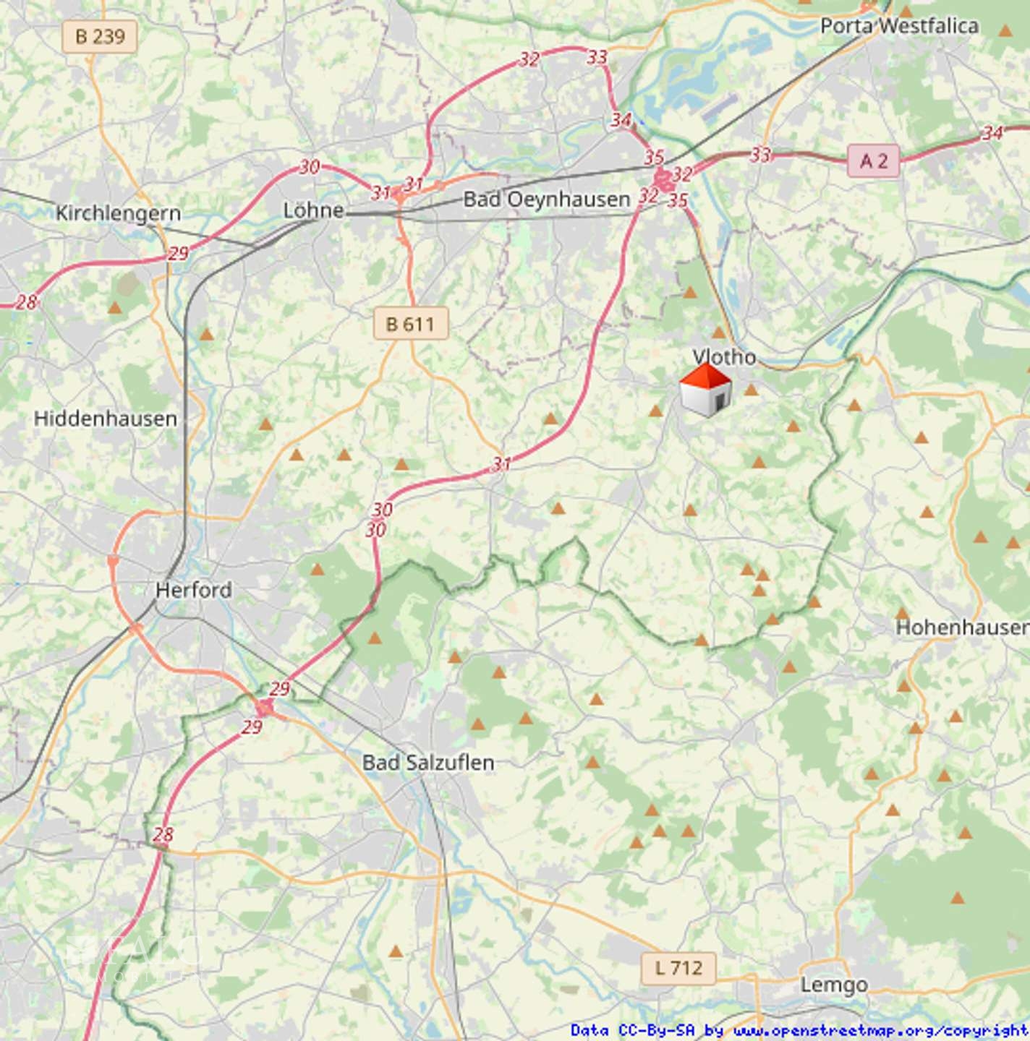Click the Vlotho town label
Screen dimensions: 1030x1041
point(725,357)
